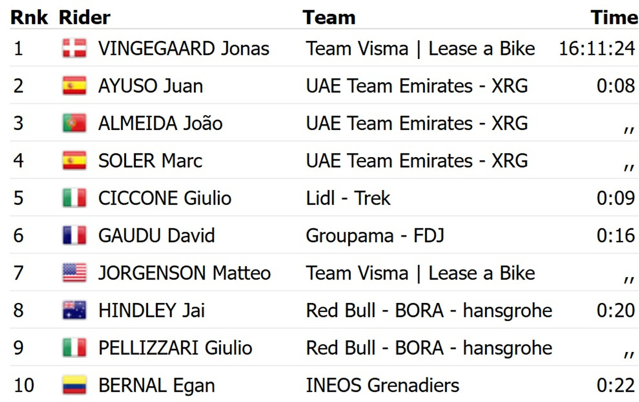Open Hindley's Red Bull - BORA - hansgrohe team
The width and height of the screenshot is (639, 402).
(429, 310)
